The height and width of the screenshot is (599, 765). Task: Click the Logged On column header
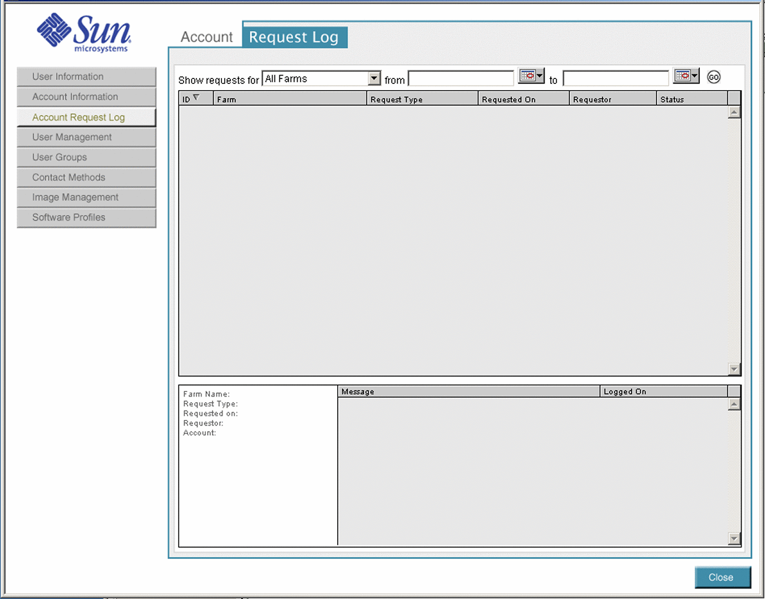click(664, 392)
